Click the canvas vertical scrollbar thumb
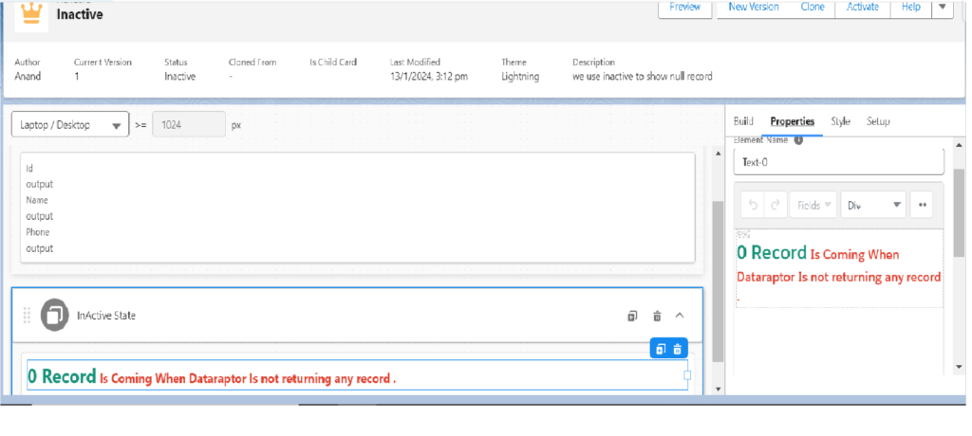The image size is (972, 436). point(718,282)
